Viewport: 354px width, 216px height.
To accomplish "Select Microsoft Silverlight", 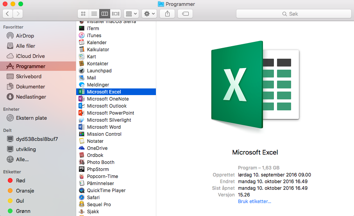I will pyautogui.click(x=116, y=120).
